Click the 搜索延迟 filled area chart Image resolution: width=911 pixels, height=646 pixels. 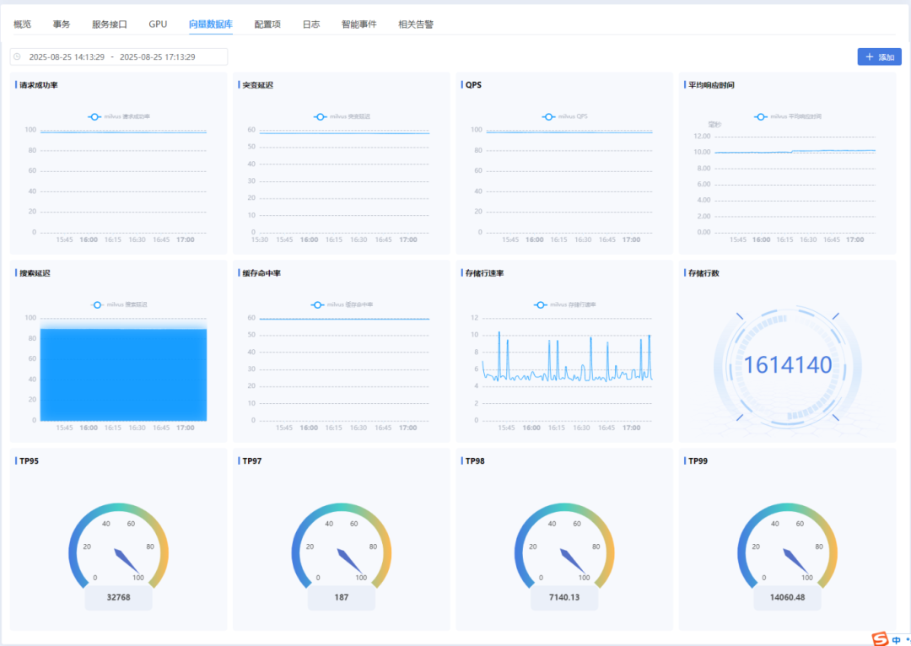pyautogui.click(x=123, y=371)
